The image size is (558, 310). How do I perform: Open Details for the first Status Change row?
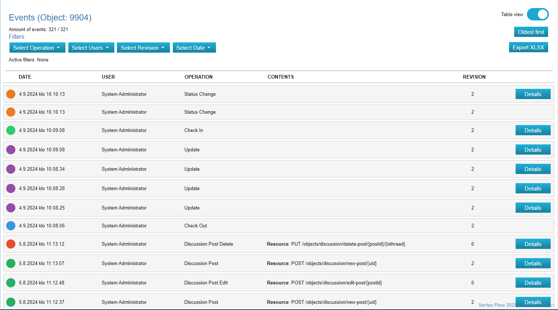[x=532, y=94]
